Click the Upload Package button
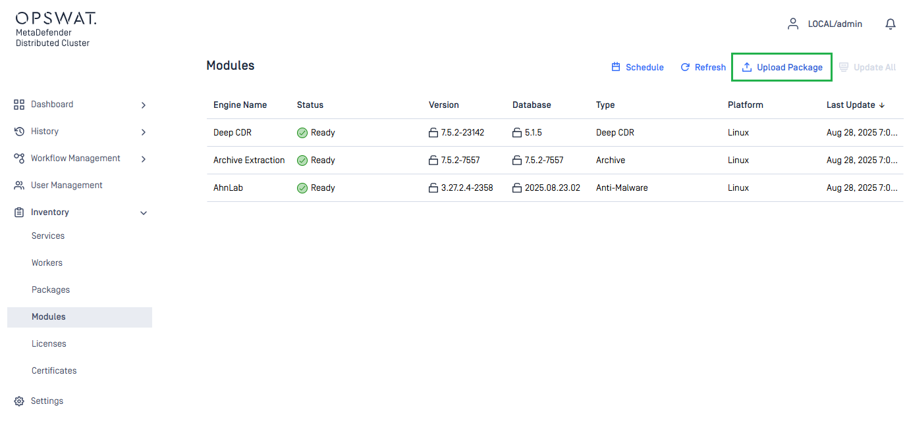Image resolution: width=907 pixels, height=421 pixels. (782, 67)
